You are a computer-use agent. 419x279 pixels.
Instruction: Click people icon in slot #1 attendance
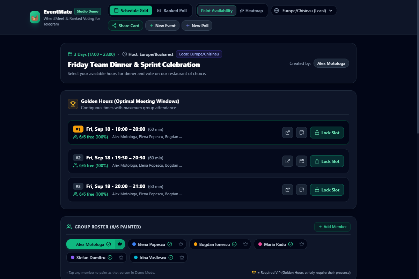coord(75,137)
